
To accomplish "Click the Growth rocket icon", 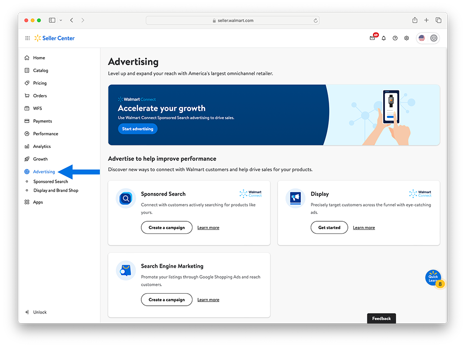I will pos(27,159).
